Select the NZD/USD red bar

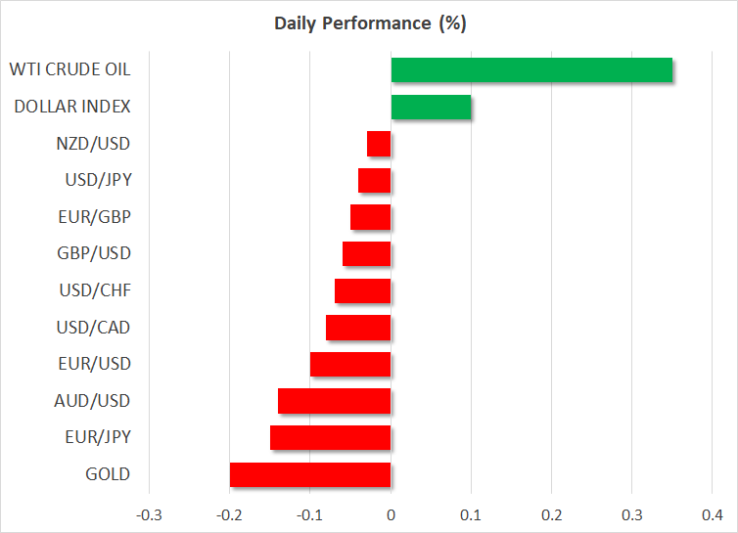click(379, 144)
